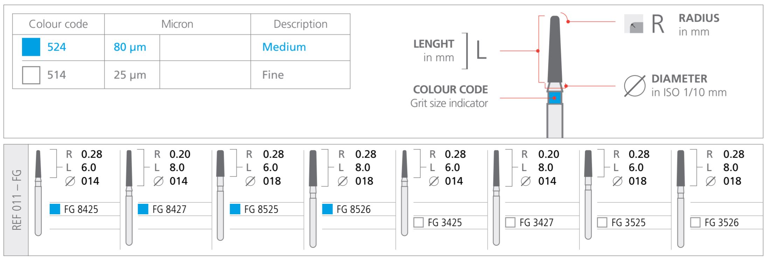The height and width of the screenshot is (260, 768).
Task: Click the large bur diagram's blue band
Action: pos(554,98)
